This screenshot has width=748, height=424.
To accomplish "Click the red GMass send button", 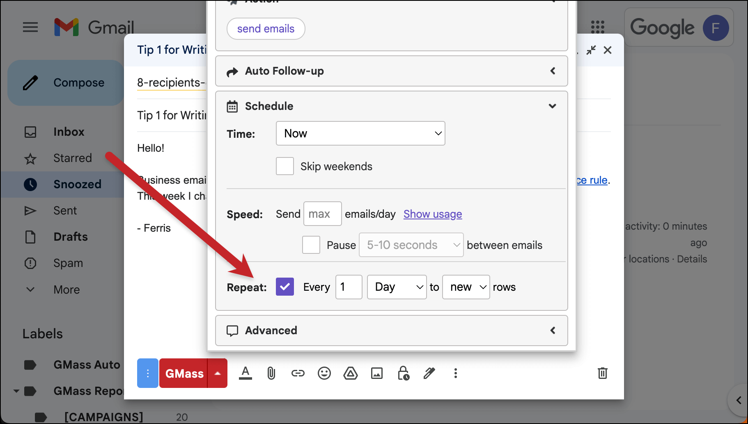I will click(x=184, y=373).
